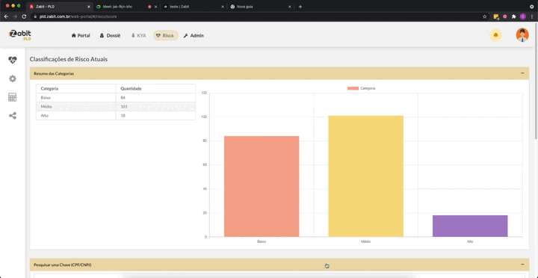Open the Admin menu item
538x278 pixels.
(194, 35)
